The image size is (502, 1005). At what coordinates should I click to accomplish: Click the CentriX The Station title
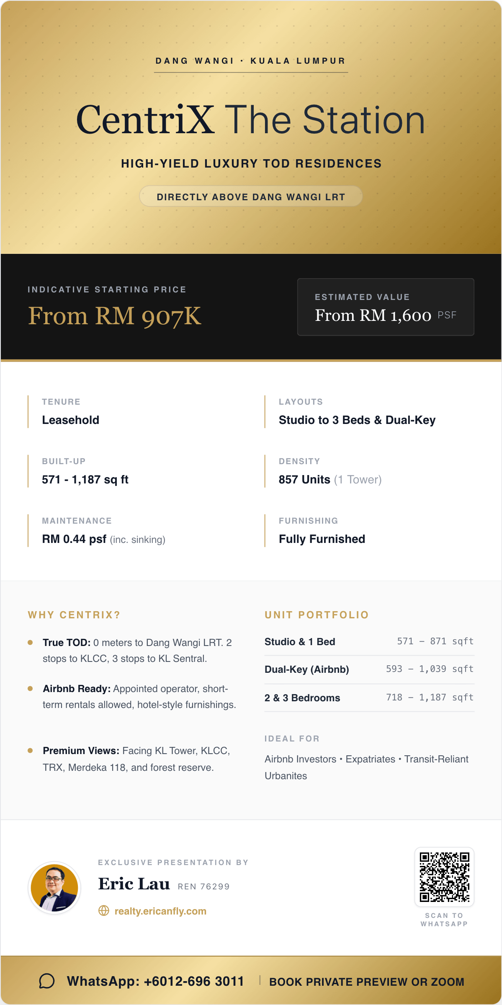(250, 120)
